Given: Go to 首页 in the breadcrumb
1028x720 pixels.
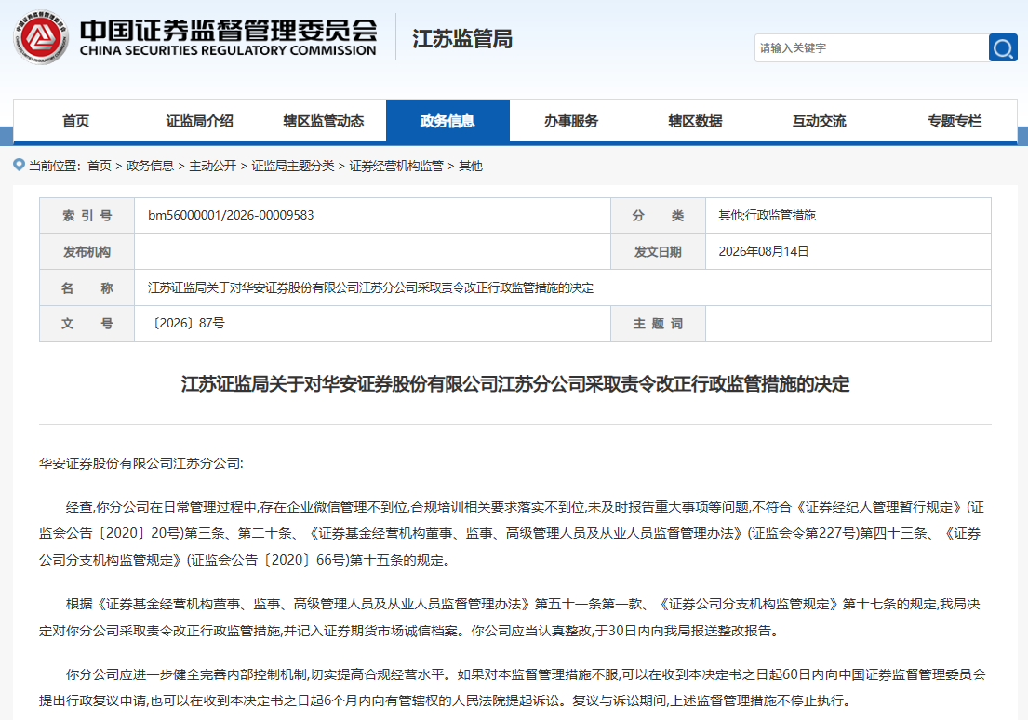Looking at the screenshot, I should [x=99, y=166].
